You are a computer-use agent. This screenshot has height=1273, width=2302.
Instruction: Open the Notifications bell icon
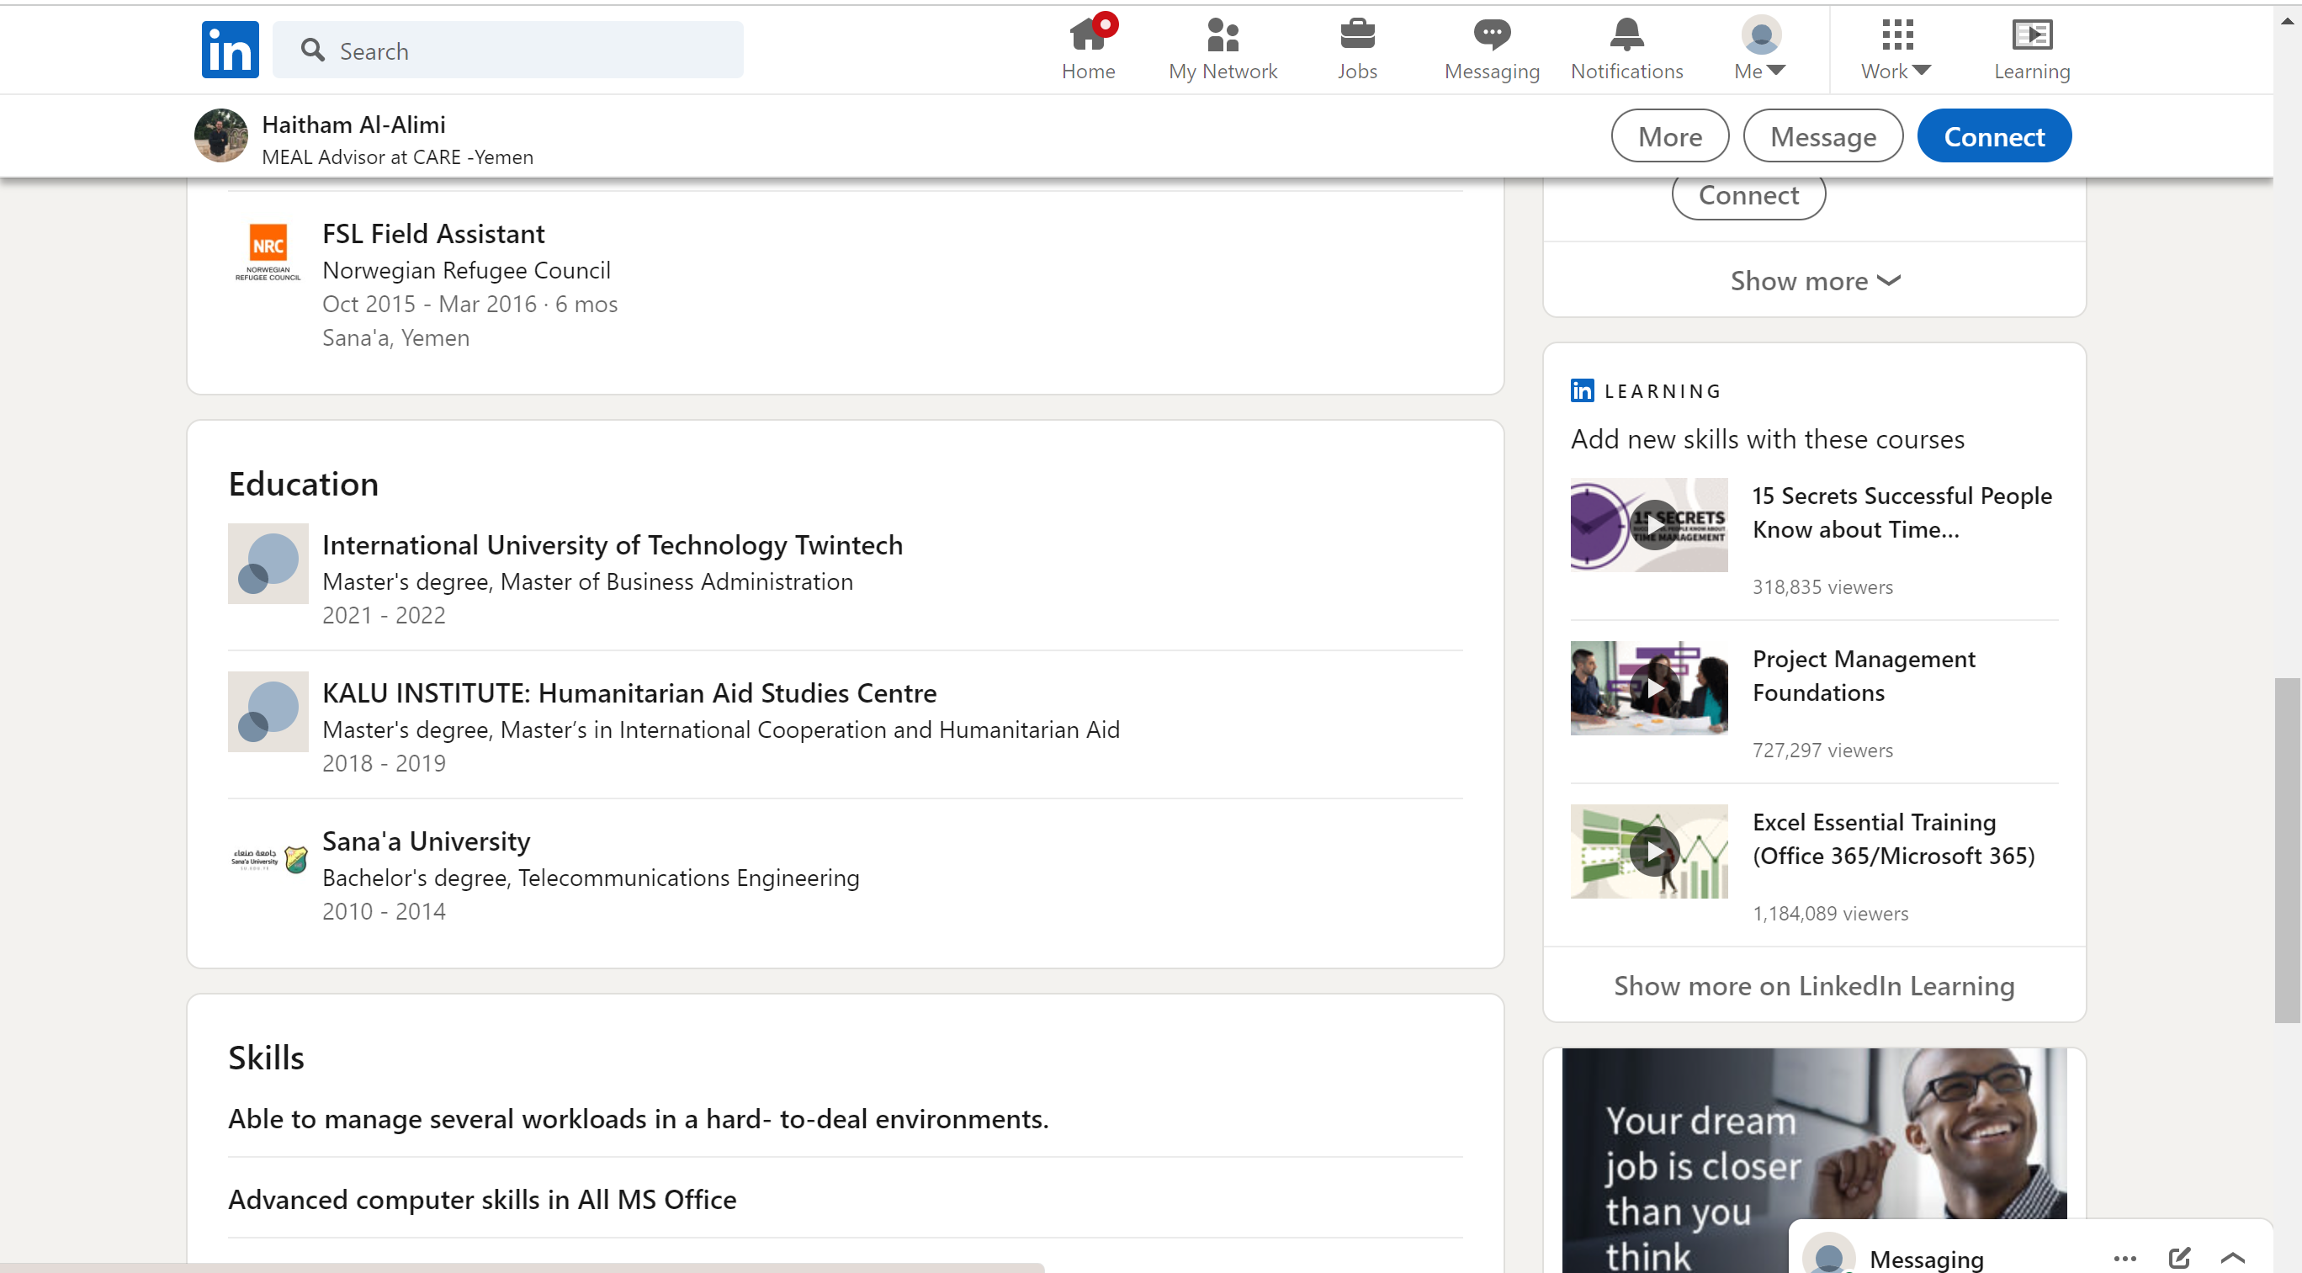click(x=1626, y=35)
